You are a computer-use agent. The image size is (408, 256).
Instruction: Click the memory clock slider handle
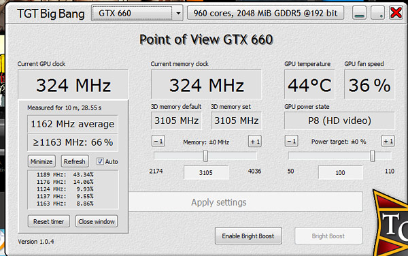(x=205, y=156)
